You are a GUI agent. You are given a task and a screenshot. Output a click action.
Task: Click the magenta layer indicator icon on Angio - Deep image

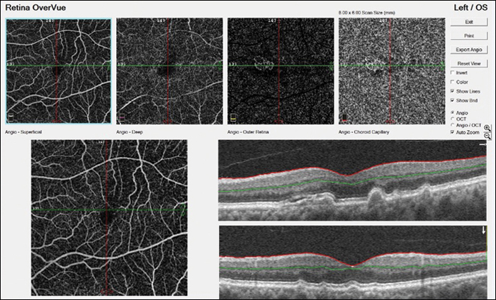tap(122, 117)
